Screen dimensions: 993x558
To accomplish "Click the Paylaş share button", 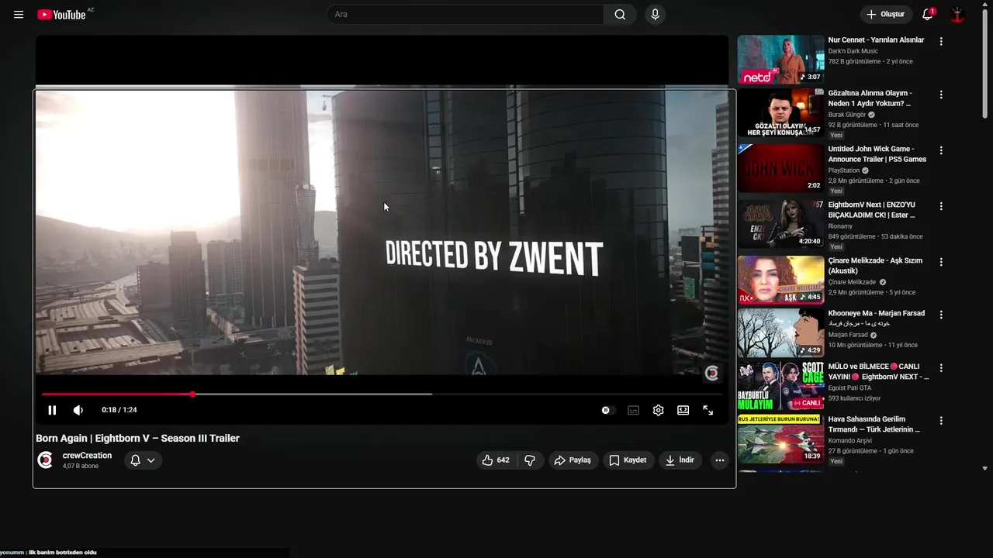I will [x=573, y=460].
